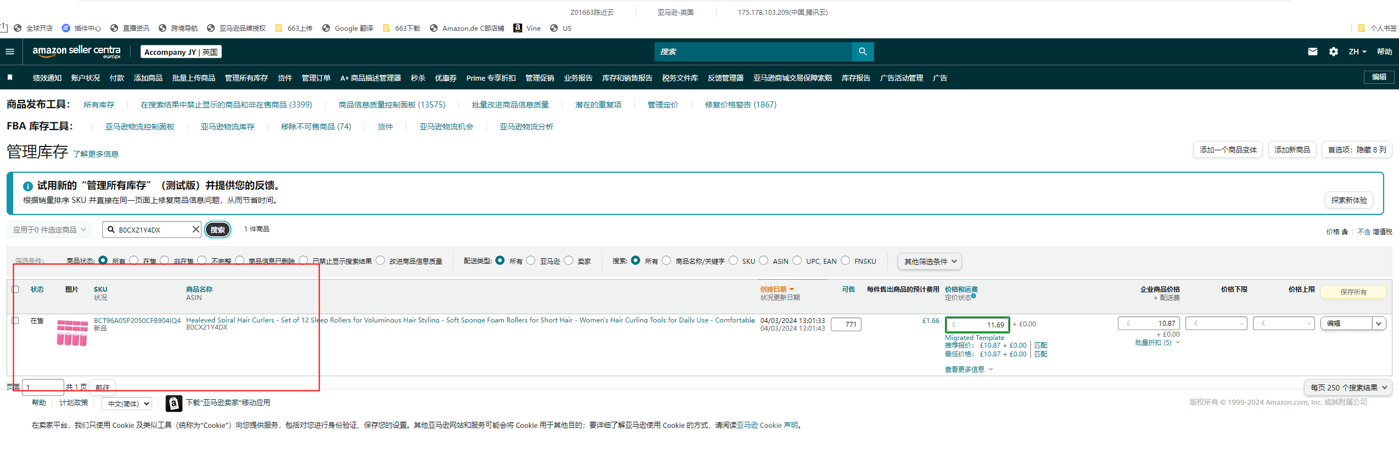This screenshot has height=476, width=1399.
Task: Open 广告活动管理 in the navigation bar
Action: coord(902,78)
